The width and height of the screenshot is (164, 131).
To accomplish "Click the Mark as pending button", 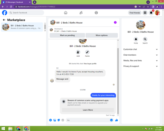I will [67, 35].
